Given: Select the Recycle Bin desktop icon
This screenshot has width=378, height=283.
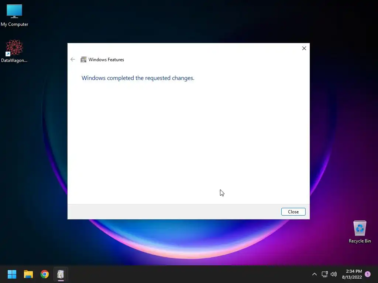Looking at the screenshot, I should (360, 232).
